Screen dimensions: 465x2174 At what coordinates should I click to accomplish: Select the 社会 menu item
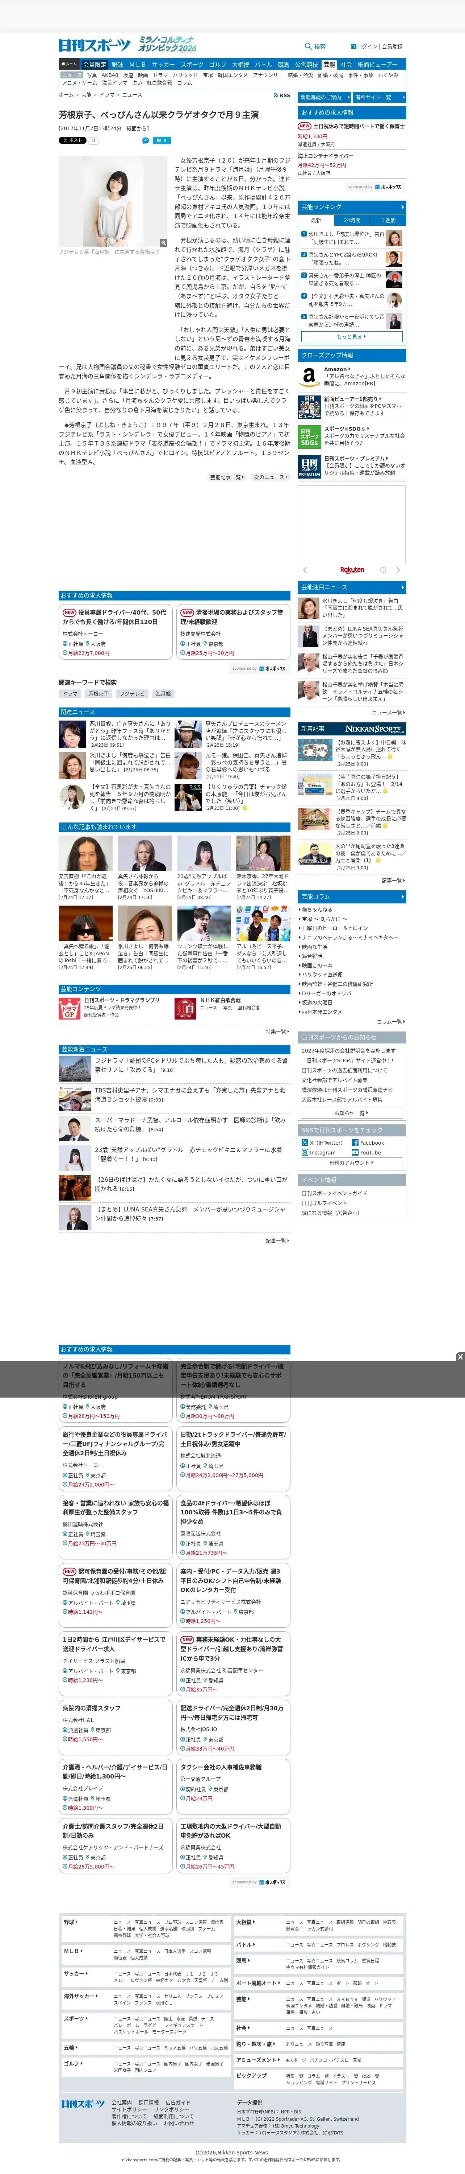pyautogui.click(x=346, y=64)
